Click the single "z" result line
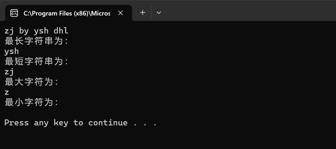 coord(7,92)
